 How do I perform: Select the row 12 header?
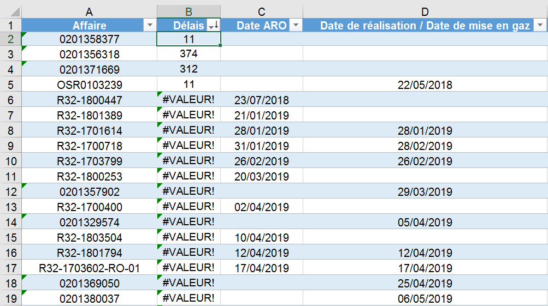pos(10,192)
